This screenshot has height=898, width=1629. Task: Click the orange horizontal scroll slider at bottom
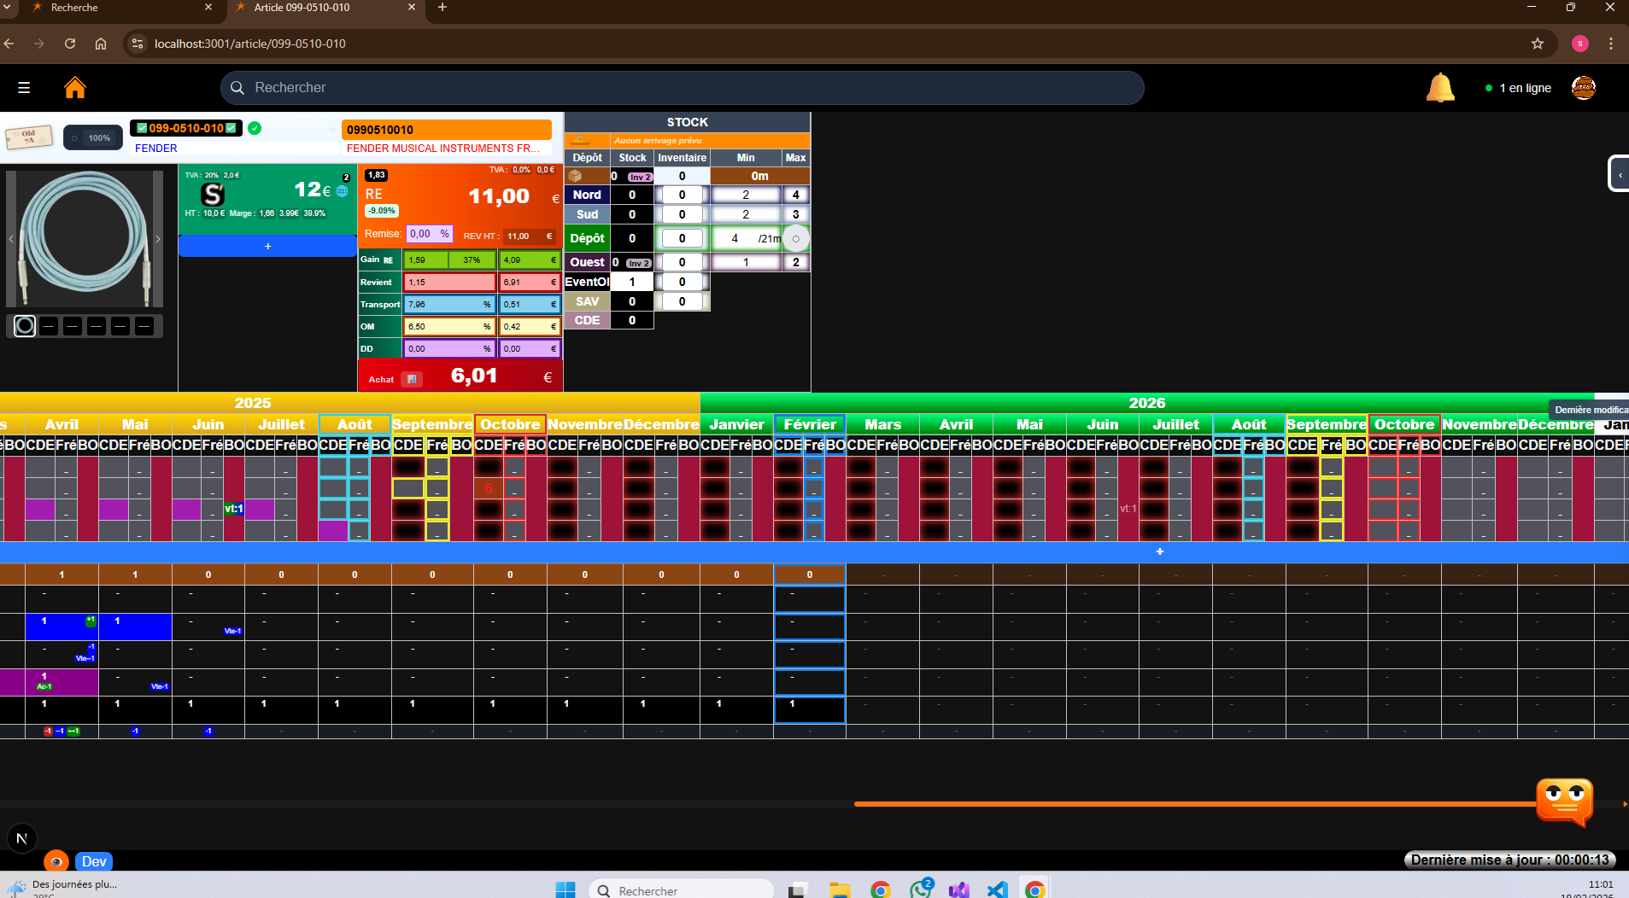1196,802
